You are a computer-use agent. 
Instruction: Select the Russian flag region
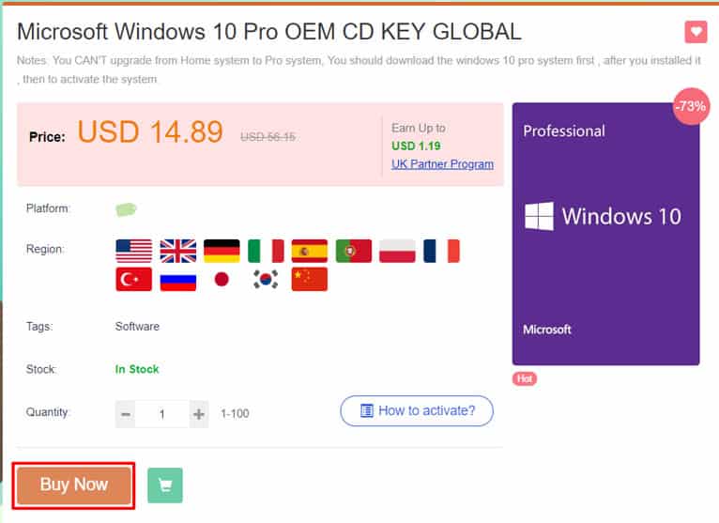pyautogui.click(x=178, y=279)
